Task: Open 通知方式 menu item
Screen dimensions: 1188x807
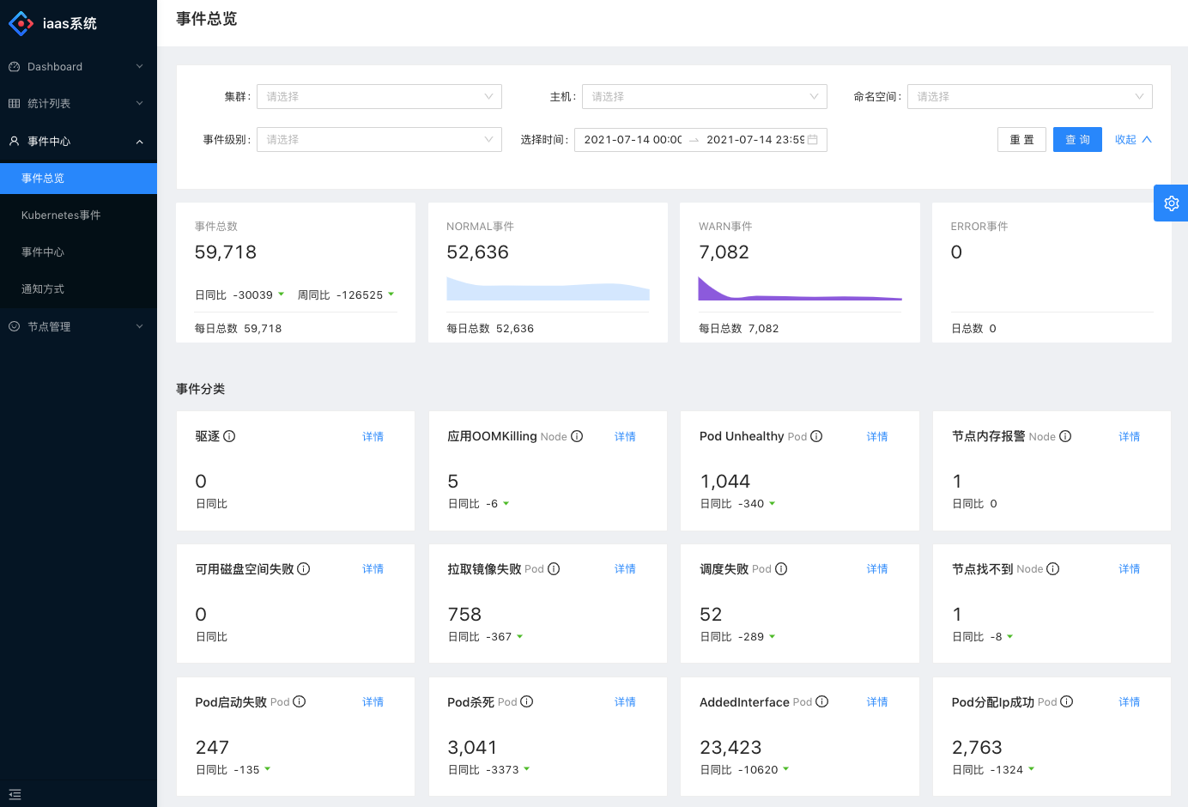Action: tap(78, 288)
